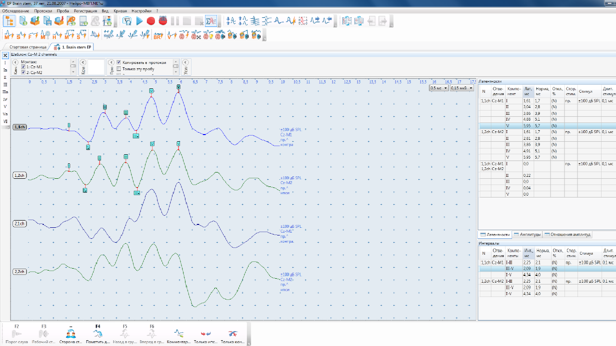Click the record with counter icon
The width and height of the screenshot is (616, 346).
click(163, 21)
